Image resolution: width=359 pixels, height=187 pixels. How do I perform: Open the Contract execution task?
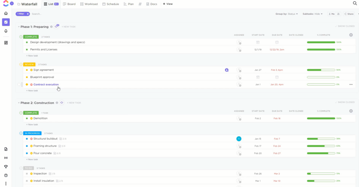(x=46, y=85)
